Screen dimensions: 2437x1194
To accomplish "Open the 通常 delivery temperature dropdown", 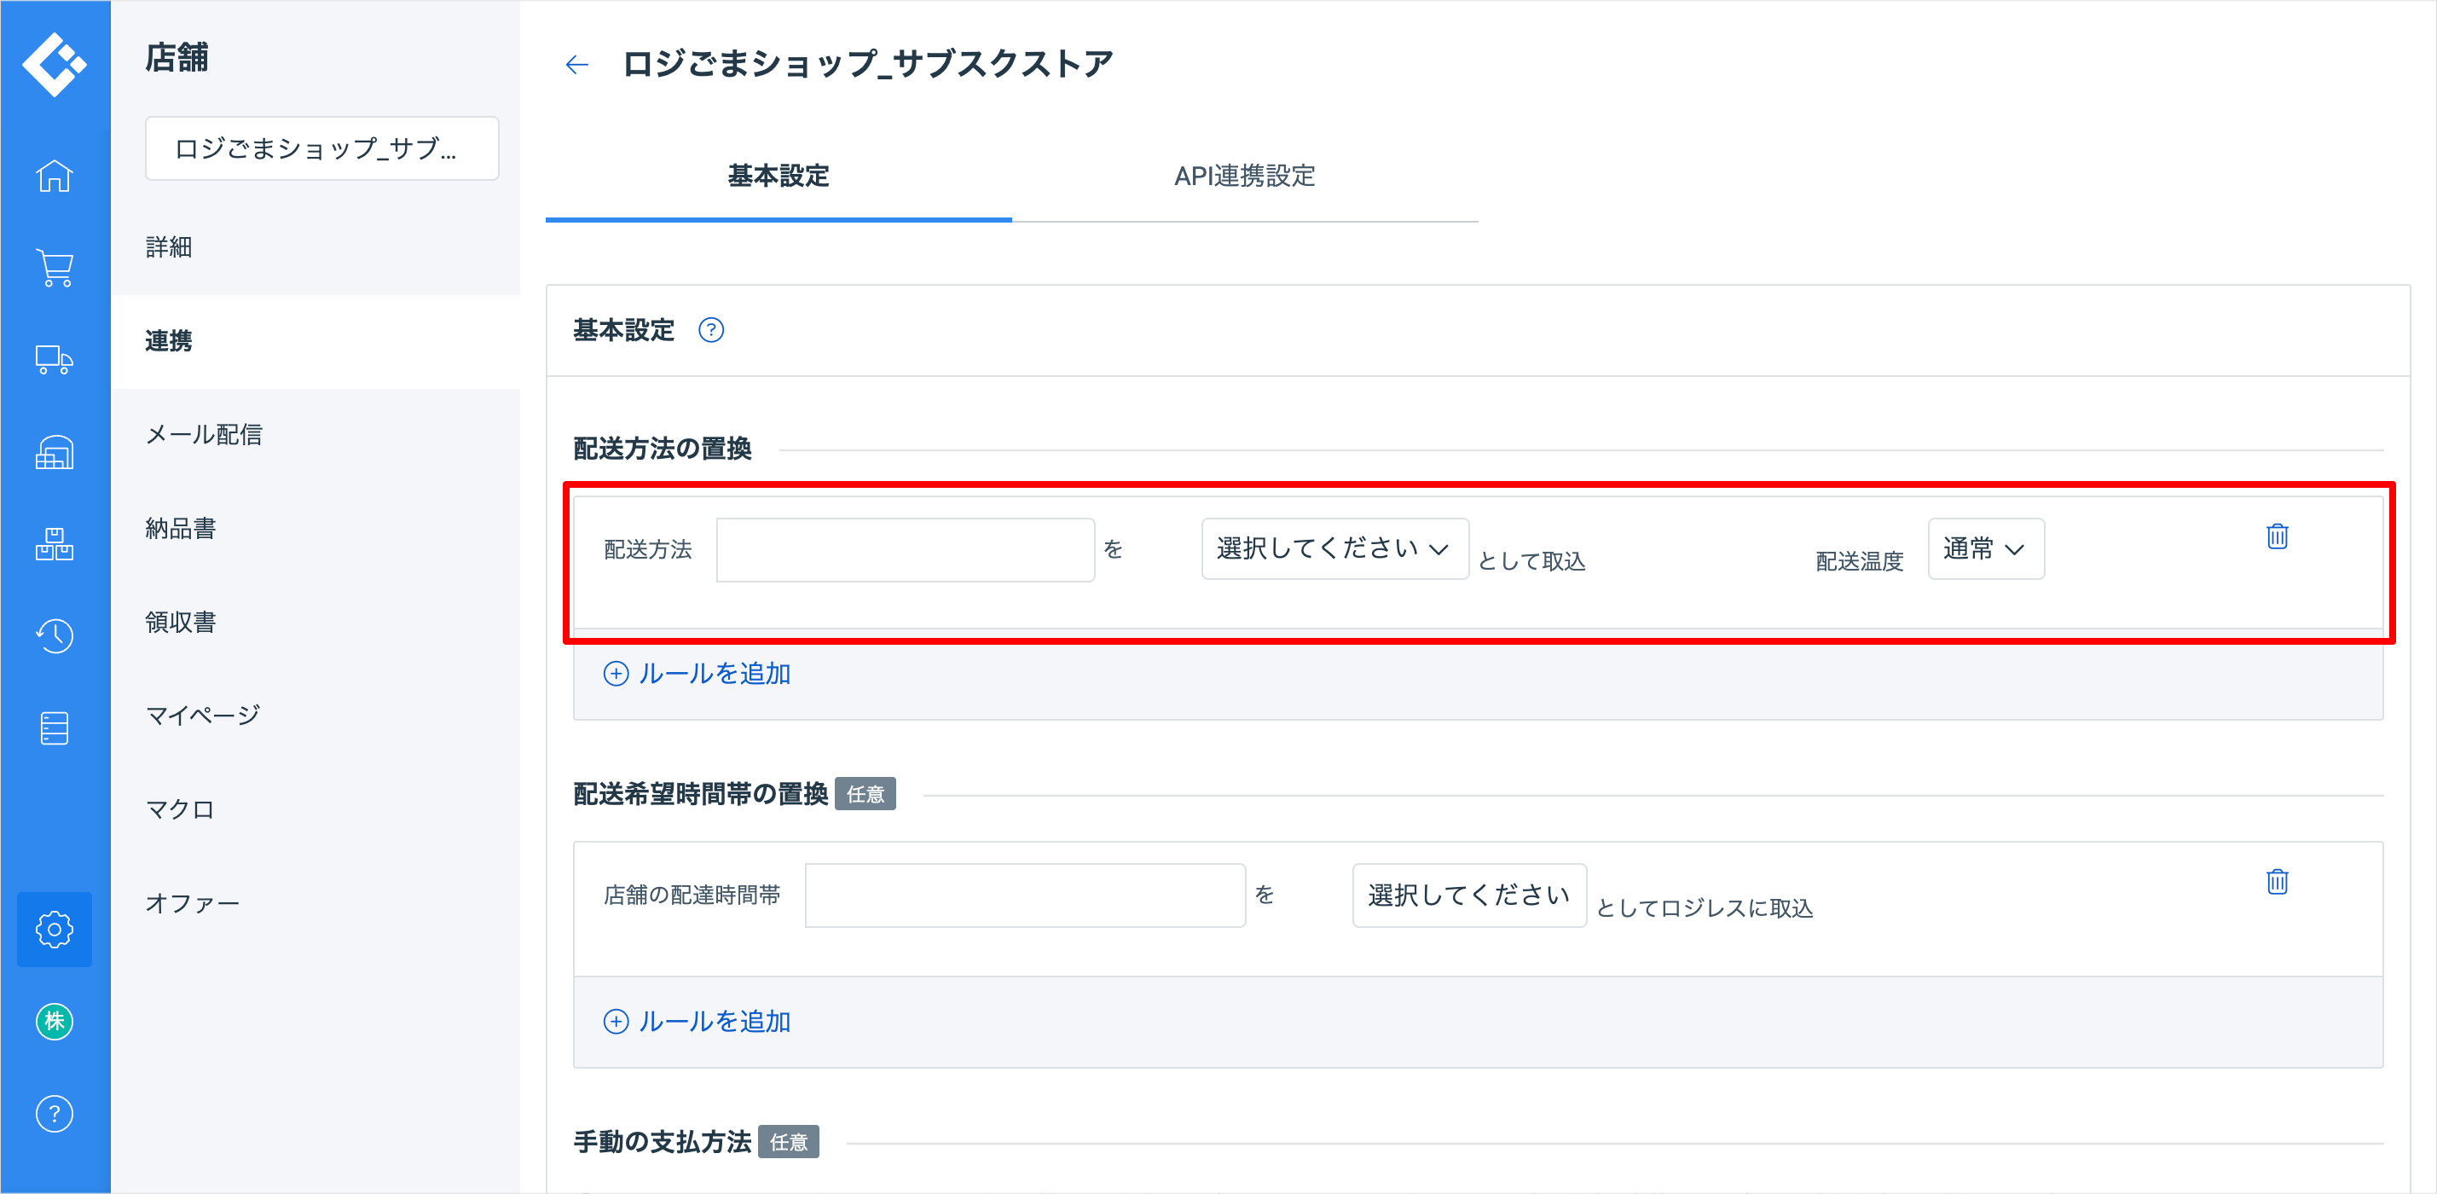I will tap(1985, 548).
